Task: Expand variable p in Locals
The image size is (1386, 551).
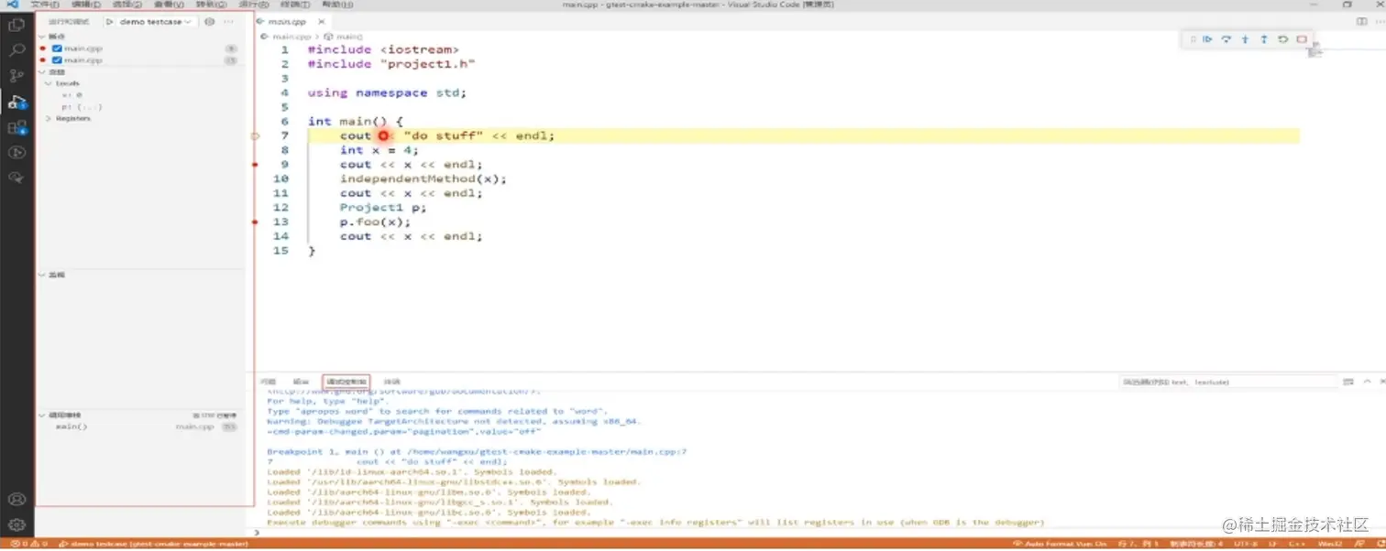Action: pyautogui.click(x=81, y=107)
